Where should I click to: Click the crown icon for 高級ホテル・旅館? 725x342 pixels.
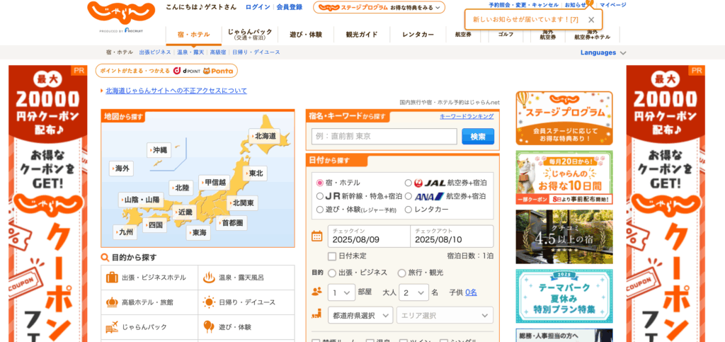[x=112, y=303]
